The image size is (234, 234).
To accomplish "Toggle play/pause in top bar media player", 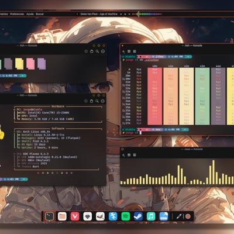I will pyautogui.click(x=125, y=14).
